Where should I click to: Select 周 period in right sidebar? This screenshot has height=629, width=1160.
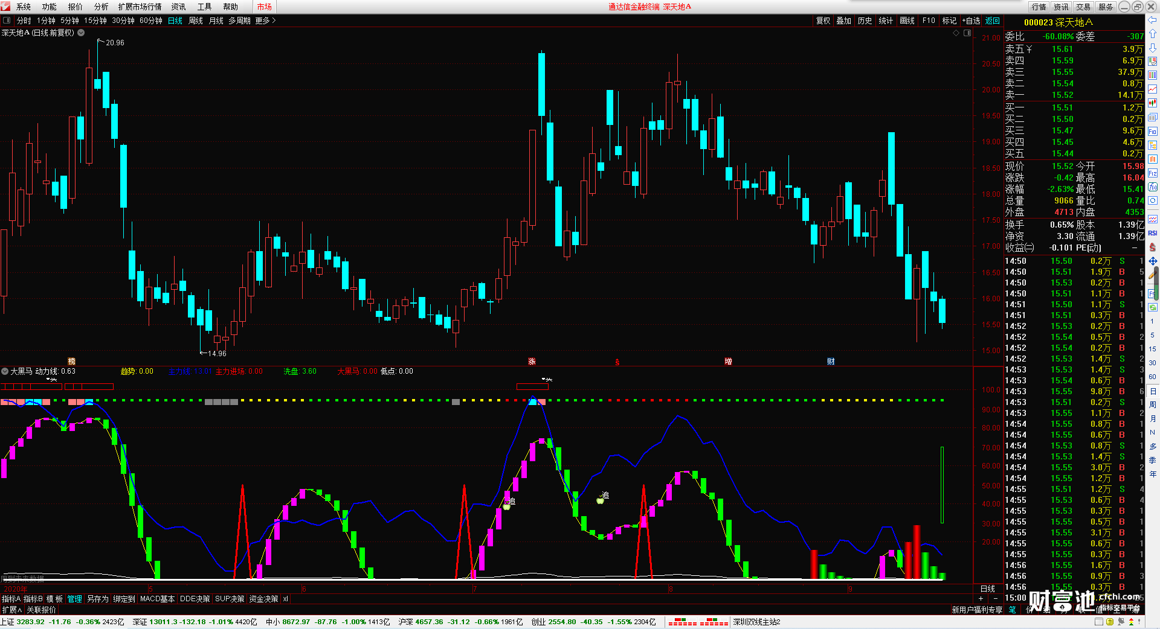tap(1153, 404)
